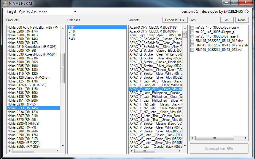Viewport: 255px width, 159px height.
Task: Select APAC_P_BoPoMoFo__Clear_White variant
Action: tap(156, 43)
